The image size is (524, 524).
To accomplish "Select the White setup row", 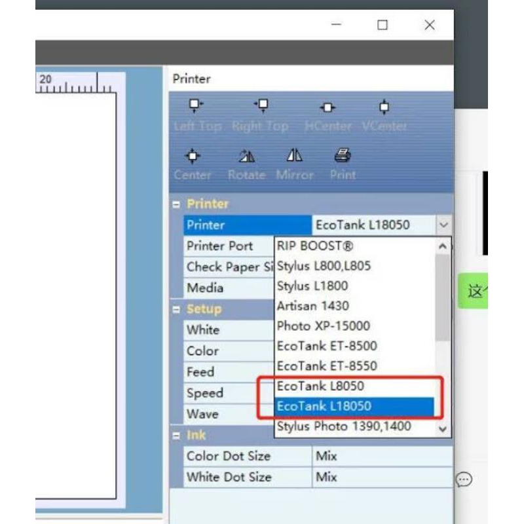I will [x=229, y=330].
